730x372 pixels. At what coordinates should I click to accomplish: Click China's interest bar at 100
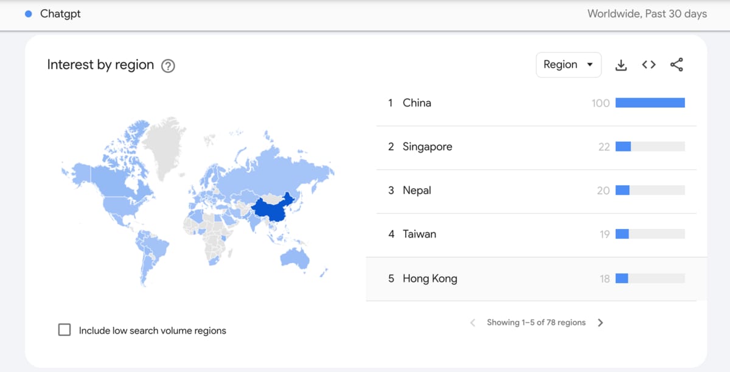click(650, 103)
